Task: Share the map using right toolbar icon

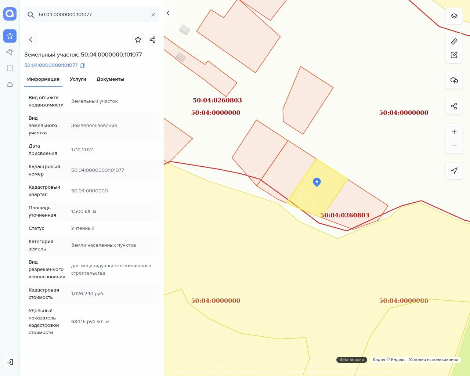Action: 454,106
